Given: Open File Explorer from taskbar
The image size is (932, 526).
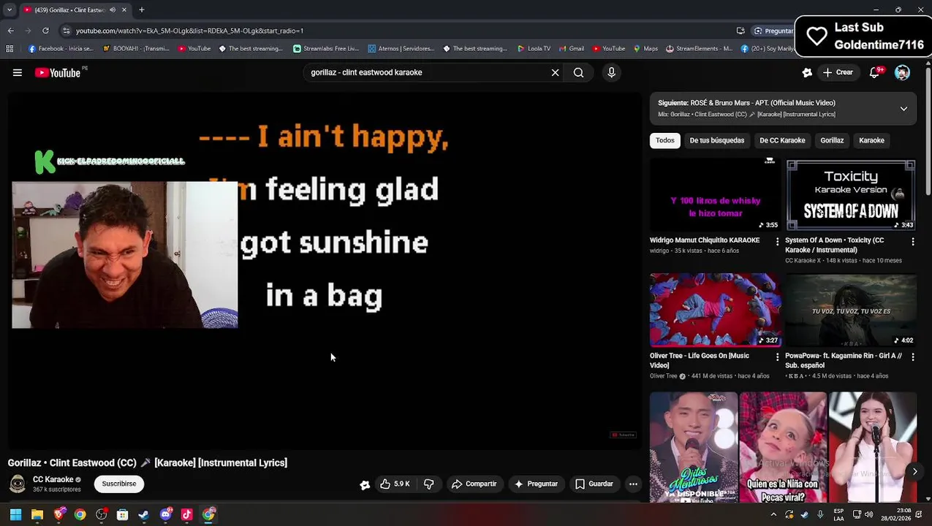Looking at the screenshot, I should click(37, 514).
